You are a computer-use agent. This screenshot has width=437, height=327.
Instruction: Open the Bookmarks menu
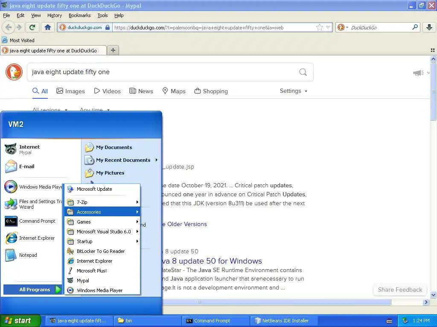coord(80,15)
